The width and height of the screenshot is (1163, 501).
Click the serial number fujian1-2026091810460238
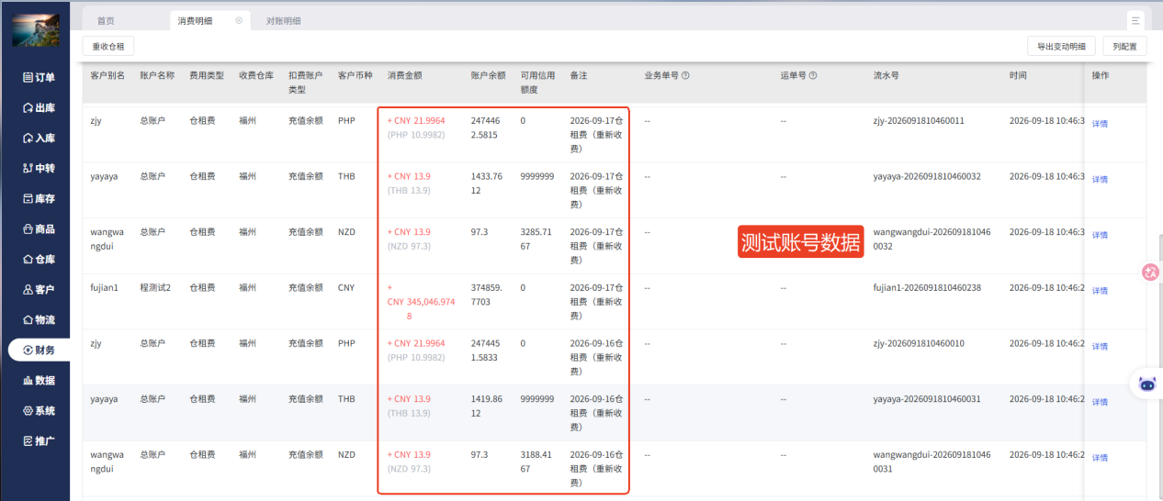[927, 287]
